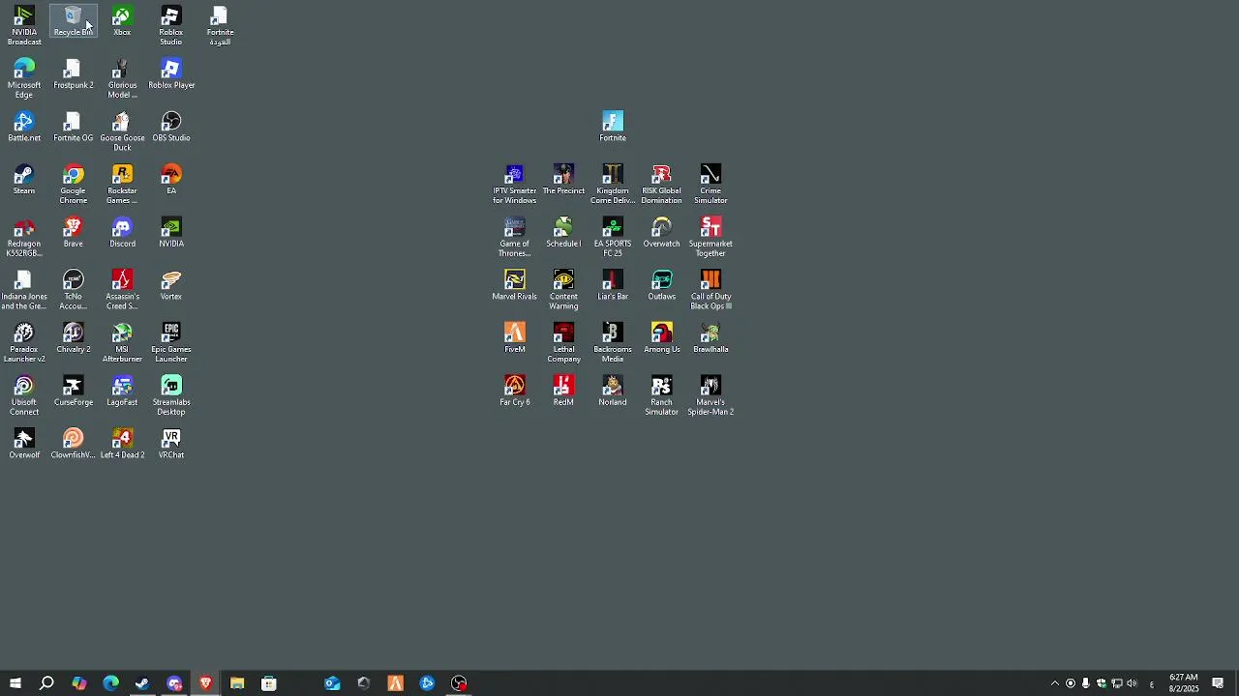This screenshot has height=696, width=1239.
Task: Select the EA SPORTS FC 25 icon
Action: [x=613, y=238]
